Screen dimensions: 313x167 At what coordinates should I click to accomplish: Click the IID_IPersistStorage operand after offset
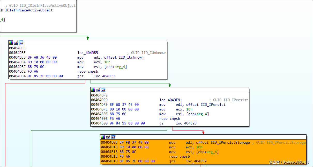click(x=230, y=143)
